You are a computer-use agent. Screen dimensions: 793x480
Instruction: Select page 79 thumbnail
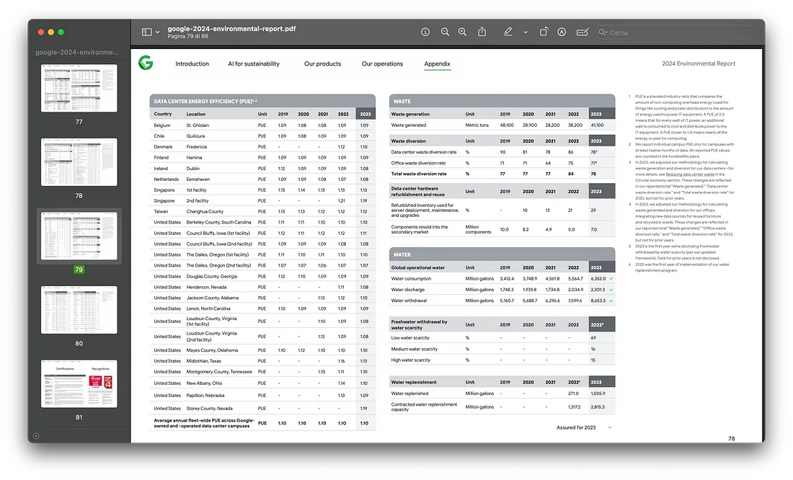click(x=79, y=236)
